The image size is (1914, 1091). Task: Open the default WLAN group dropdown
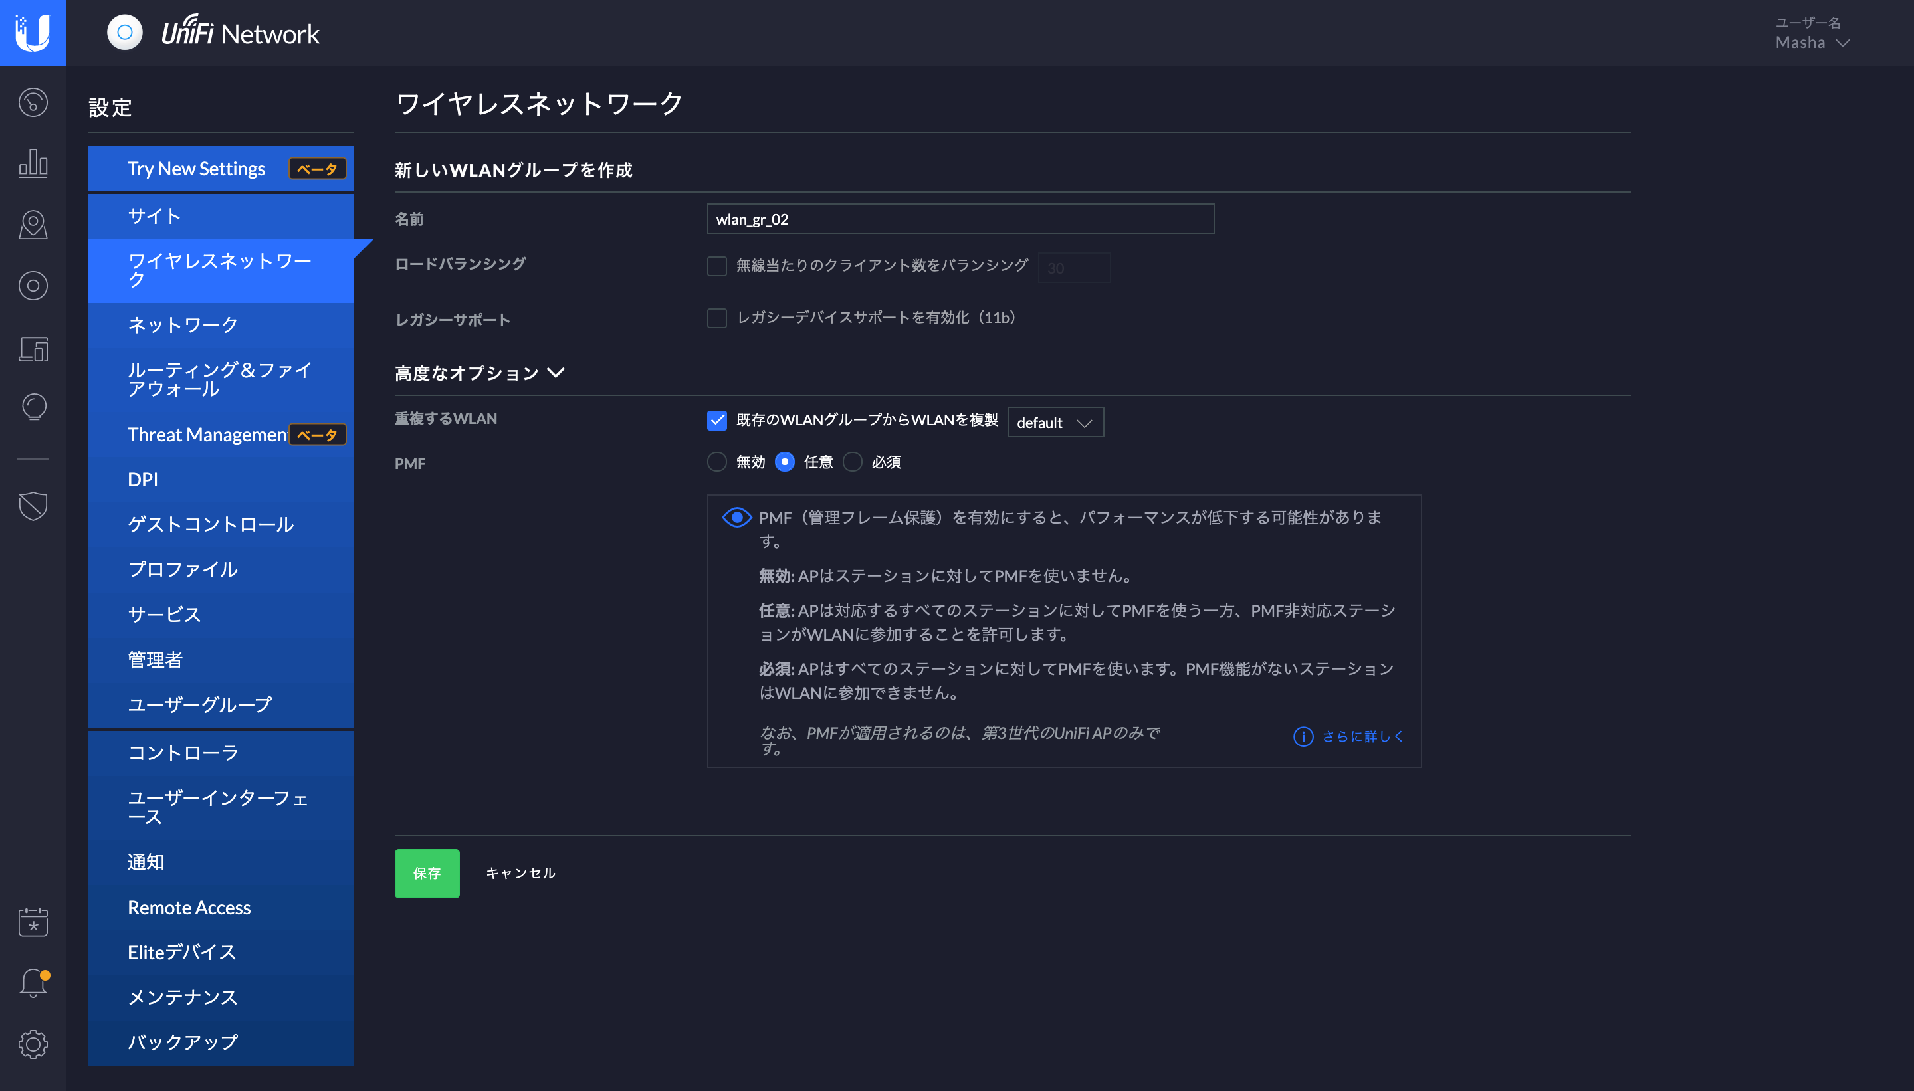[1055, 423]
